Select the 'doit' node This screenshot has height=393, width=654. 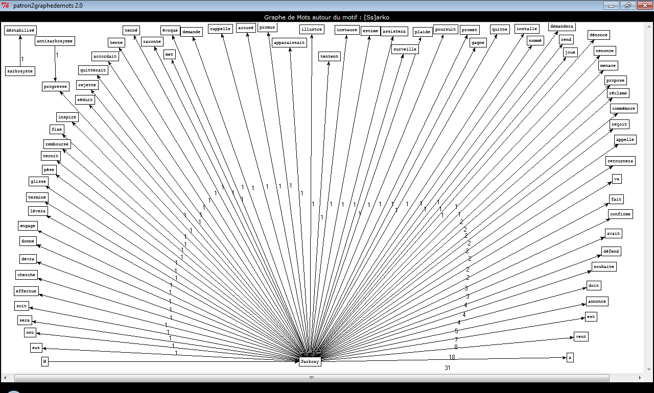(x=594, y=285)
